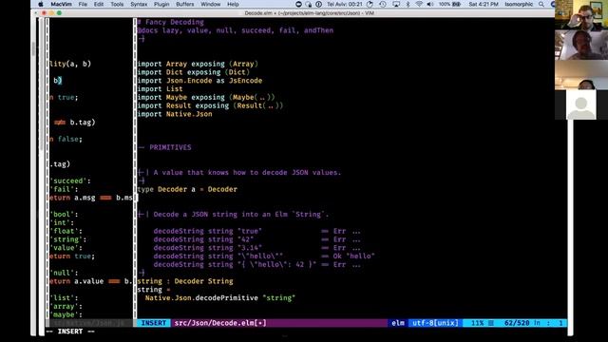
Task: Click the 'string : Decoder String' signature
Action: click(185, 281)
